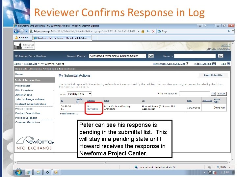
Task: Click the Send Submittal button
Action: 213,75
